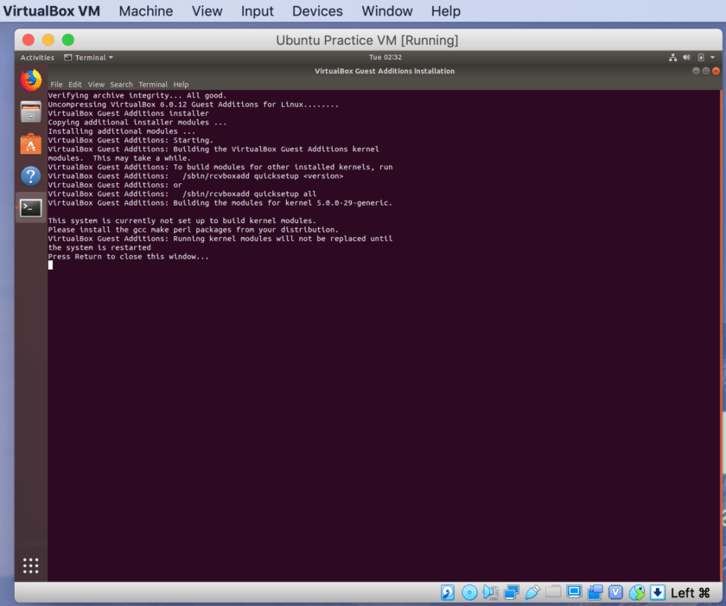This screenshot has height=606, width=726.
Task: Open the Help icon in the dock
Action: (x=30, y=175)
